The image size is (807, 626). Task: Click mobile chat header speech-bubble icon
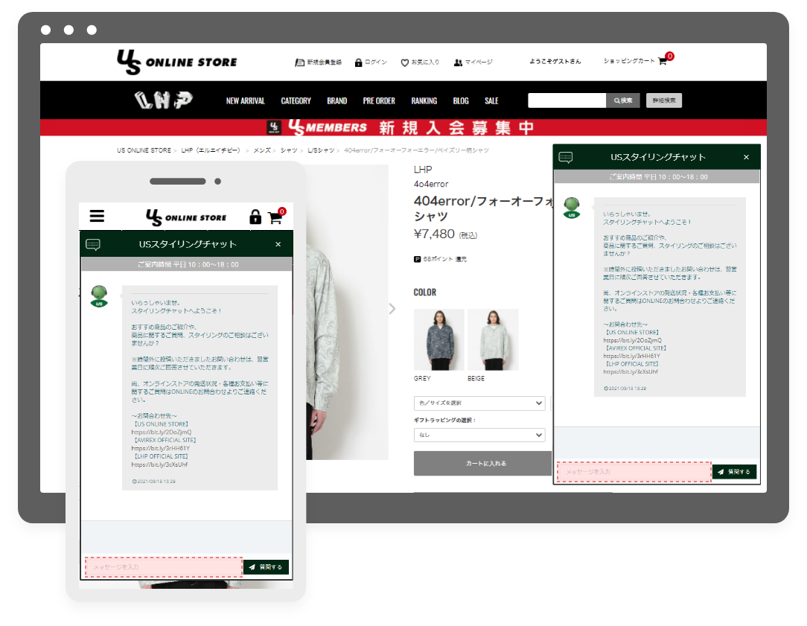pos(93,244)
